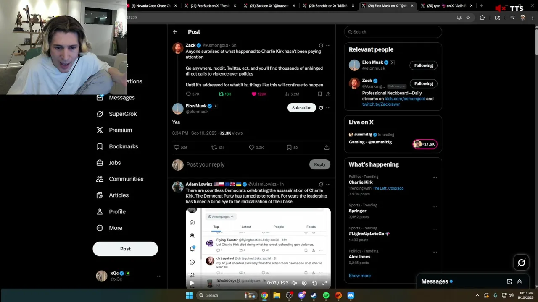Share Zack's post

(x=328, y=94)
